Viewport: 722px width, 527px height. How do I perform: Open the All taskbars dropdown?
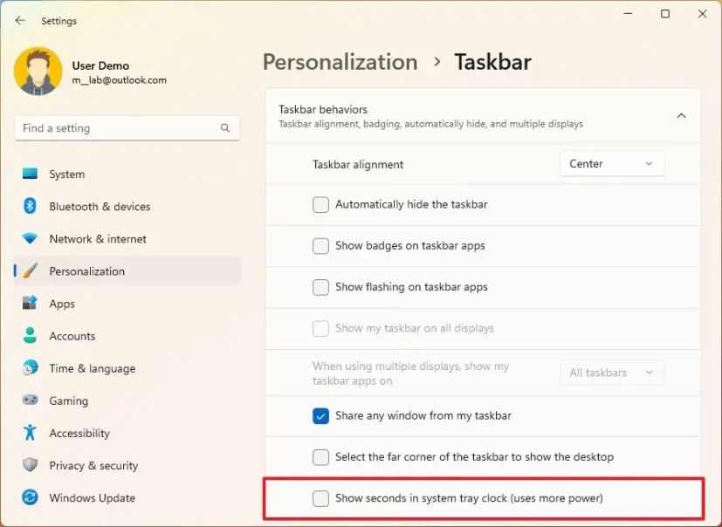click(x=611, y=373)
